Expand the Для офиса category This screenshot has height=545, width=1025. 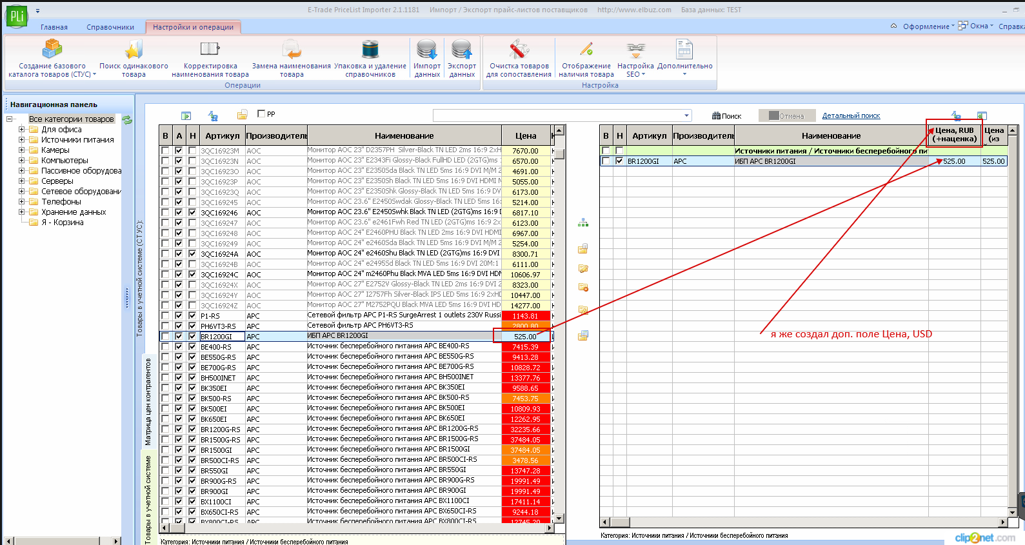coord(21,130)
